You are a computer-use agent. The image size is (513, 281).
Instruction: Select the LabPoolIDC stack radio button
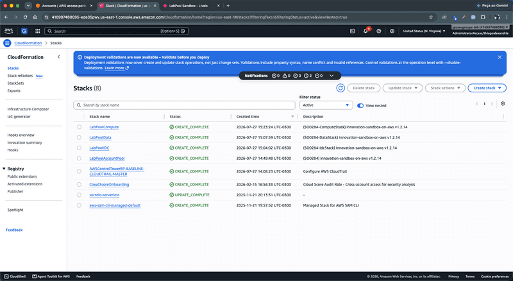point(79,148)
